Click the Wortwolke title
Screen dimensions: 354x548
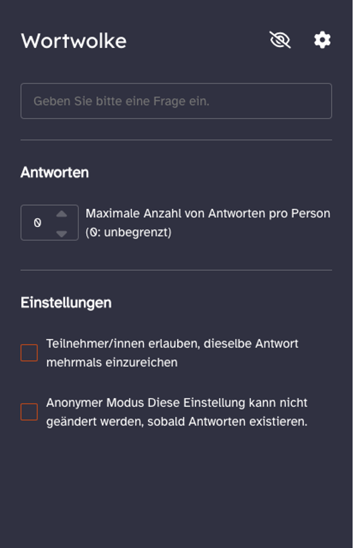pos(74,41)
